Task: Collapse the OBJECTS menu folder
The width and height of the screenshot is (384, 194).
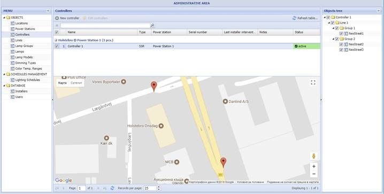Action: coord(4,18)
